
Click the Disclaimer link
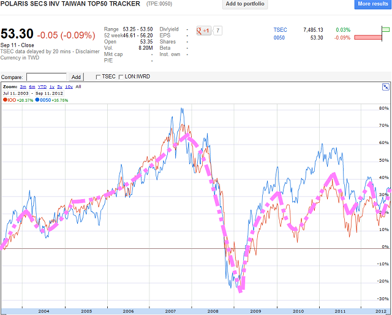tap(88, 51)
